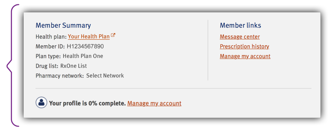The width and height of the screenshot is (328, 131).
Task: Open the Message center link
Action: (x=240, y=37)
